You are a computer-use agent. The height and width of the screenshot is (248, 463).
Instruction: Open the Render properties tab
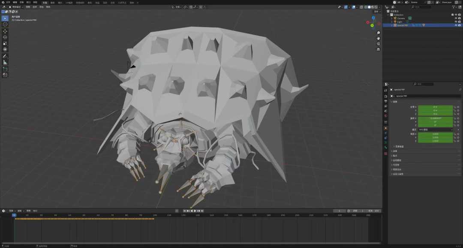click(386, 97)
